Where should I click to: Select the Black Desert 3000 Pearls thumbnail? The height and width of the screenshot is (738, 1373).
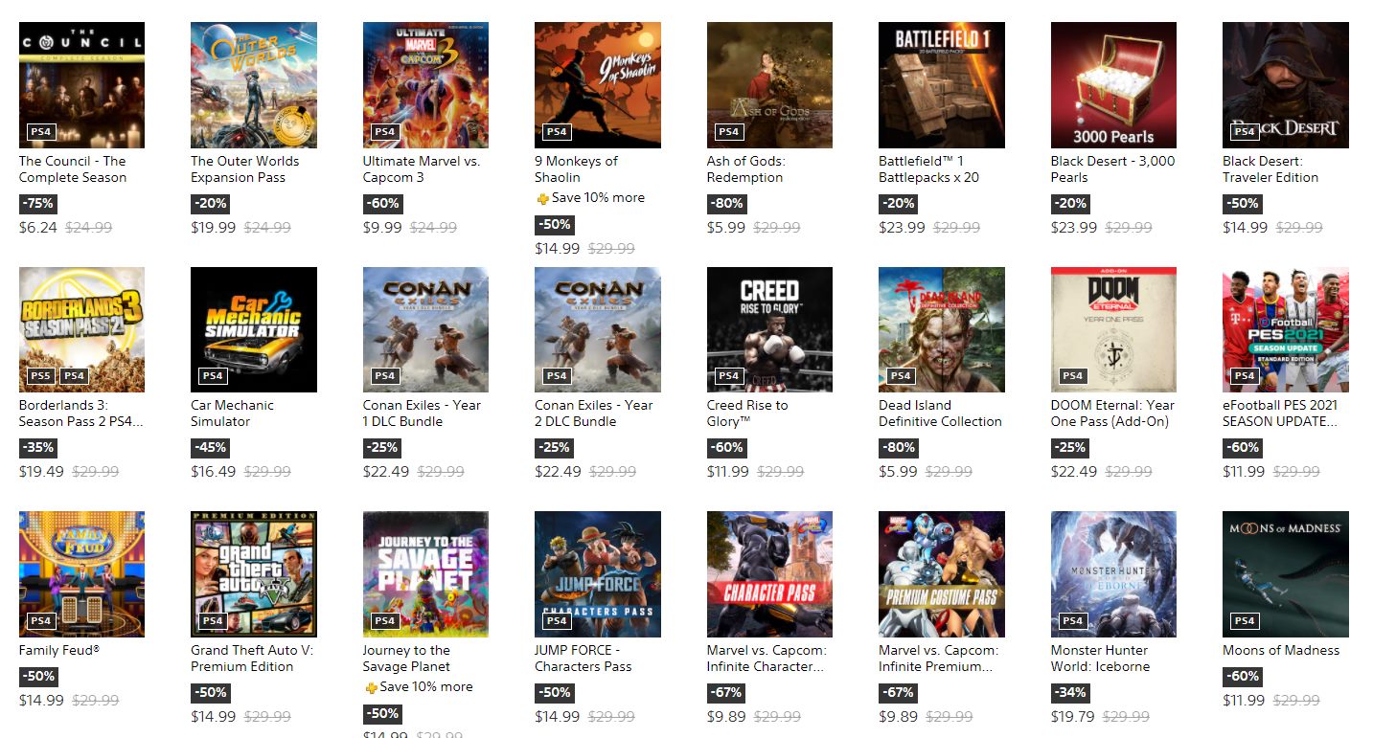click(1113, 85)
